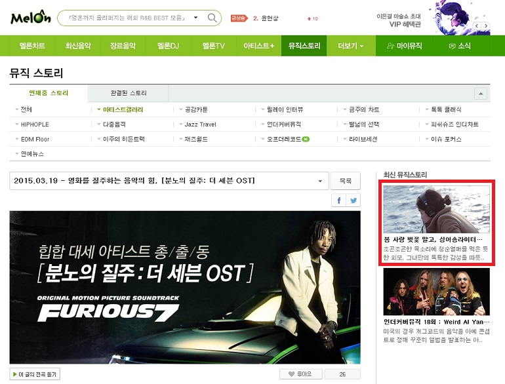Open the 멜론TV menu
The image size is (505, 384).
(x=214, y=46)
